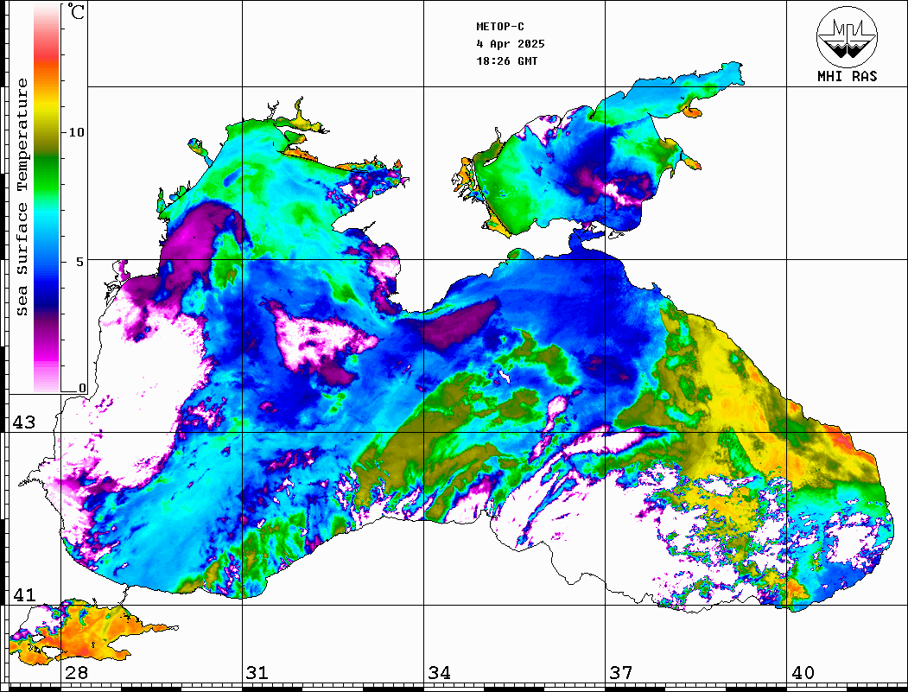
Task: Click the latitude label 41
Action: pyautogui.click(x=22, y=595)
